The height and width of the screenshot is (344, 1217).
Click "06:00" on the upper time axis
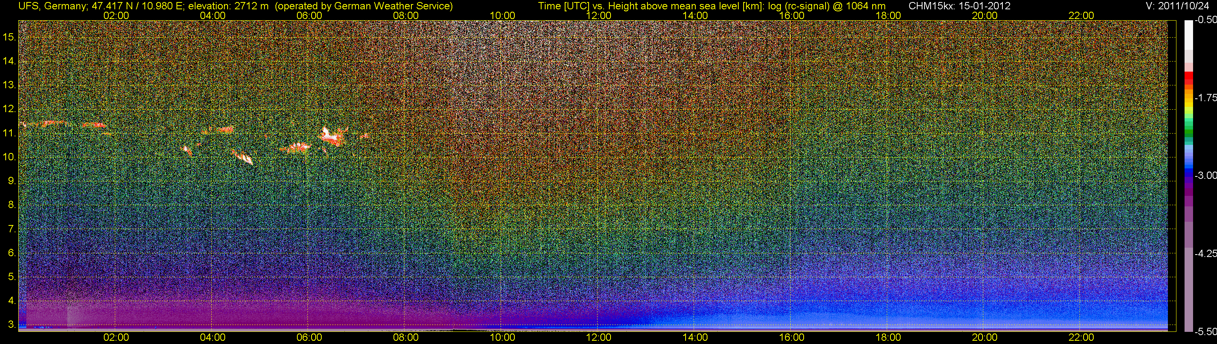pyautogui.click(x=310, y=15)
